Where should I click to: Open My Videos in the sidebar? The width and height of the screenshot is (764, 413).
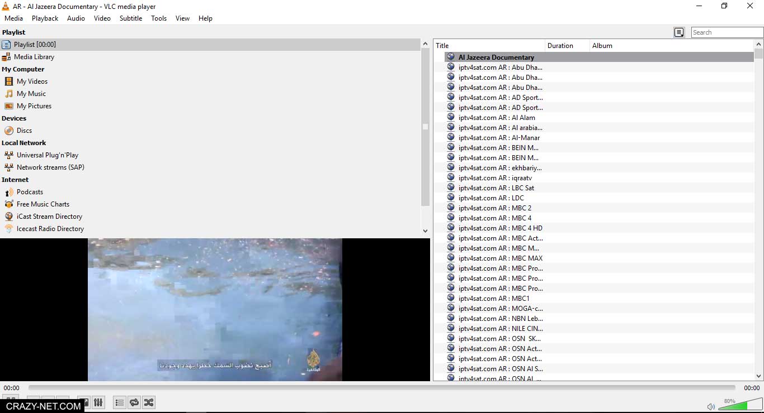26,81
